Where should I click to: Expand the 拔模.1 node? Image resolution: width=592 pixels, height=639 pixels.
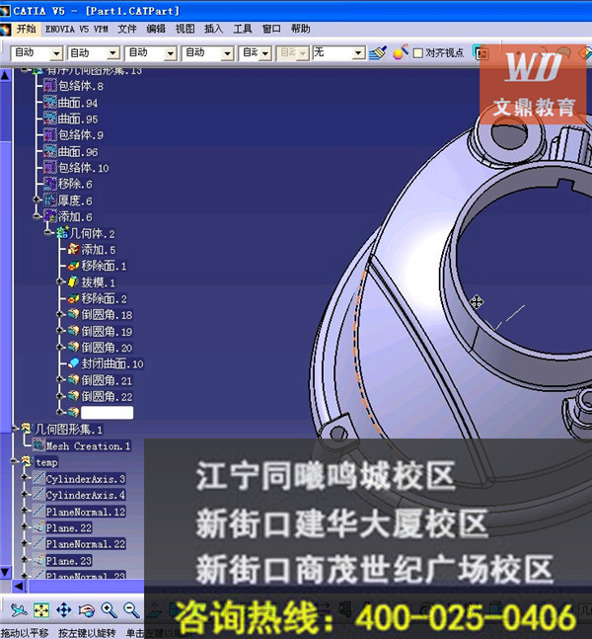click(60, 281)
